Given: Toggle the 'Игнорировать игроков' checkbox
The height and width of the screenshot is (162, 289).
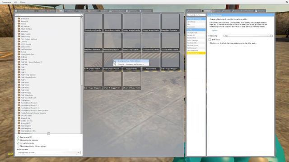Looking at the screenshot, I should tap(18, 140).
